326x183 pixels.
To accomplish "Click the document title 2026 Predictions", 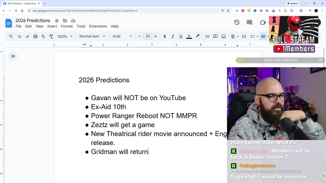I will [33, 21].
